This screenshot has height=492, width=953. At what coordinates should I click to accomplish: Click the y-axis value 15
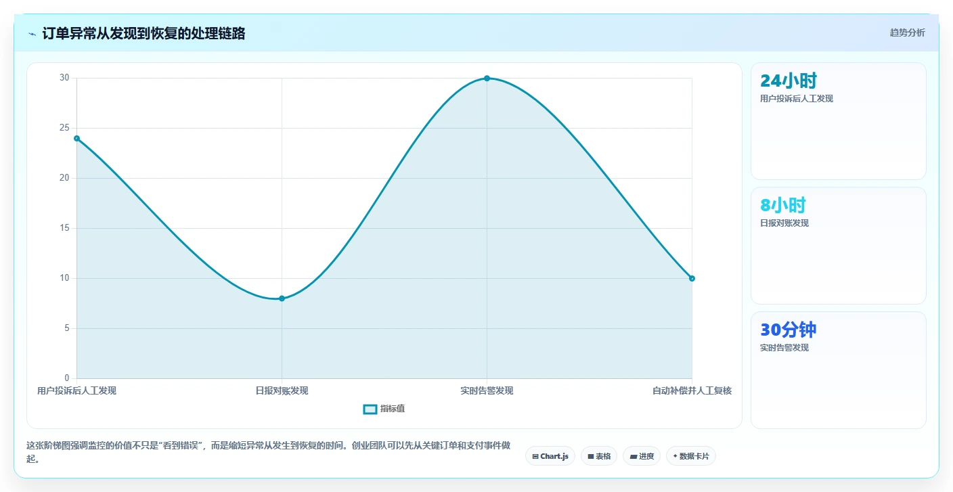coord(64,228)
